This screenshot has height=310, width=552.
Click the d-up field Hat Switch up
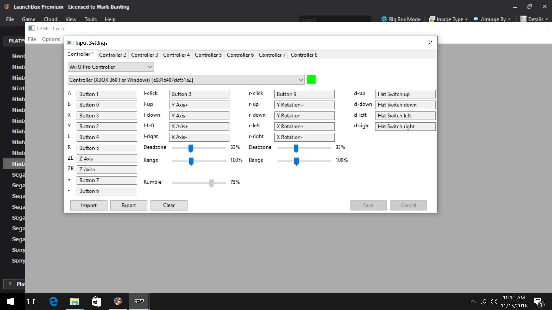[x=405, y=94]
